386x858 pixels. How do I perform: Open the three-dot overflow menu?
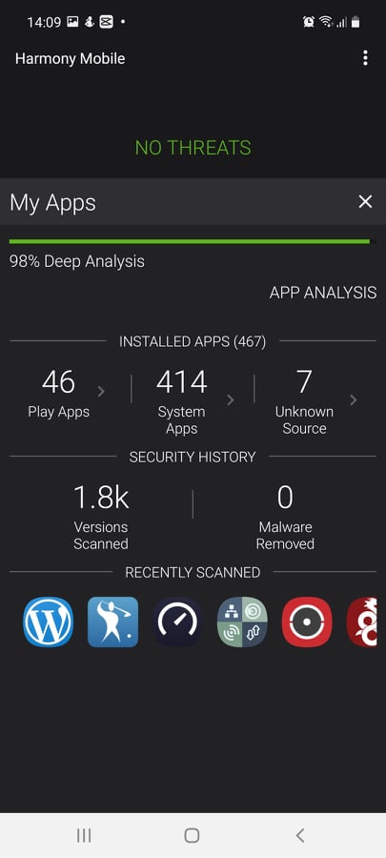pos(365,58)
